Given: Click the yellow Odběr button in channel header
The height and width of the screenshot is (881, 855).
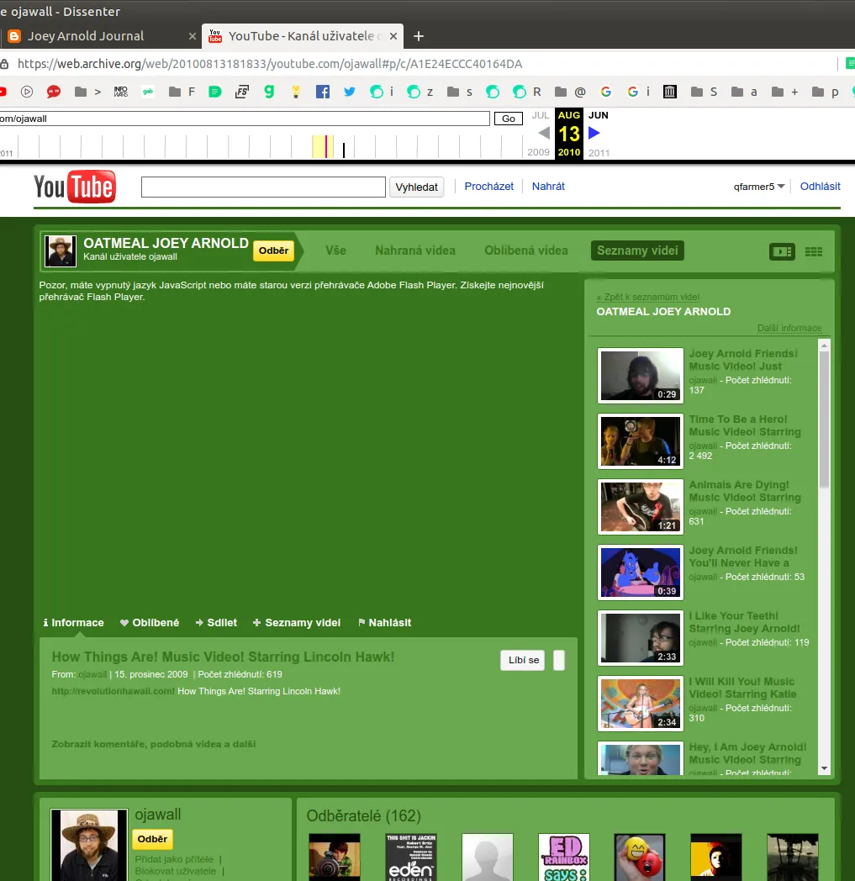Looking at the screenshot, I should point(273,251).
